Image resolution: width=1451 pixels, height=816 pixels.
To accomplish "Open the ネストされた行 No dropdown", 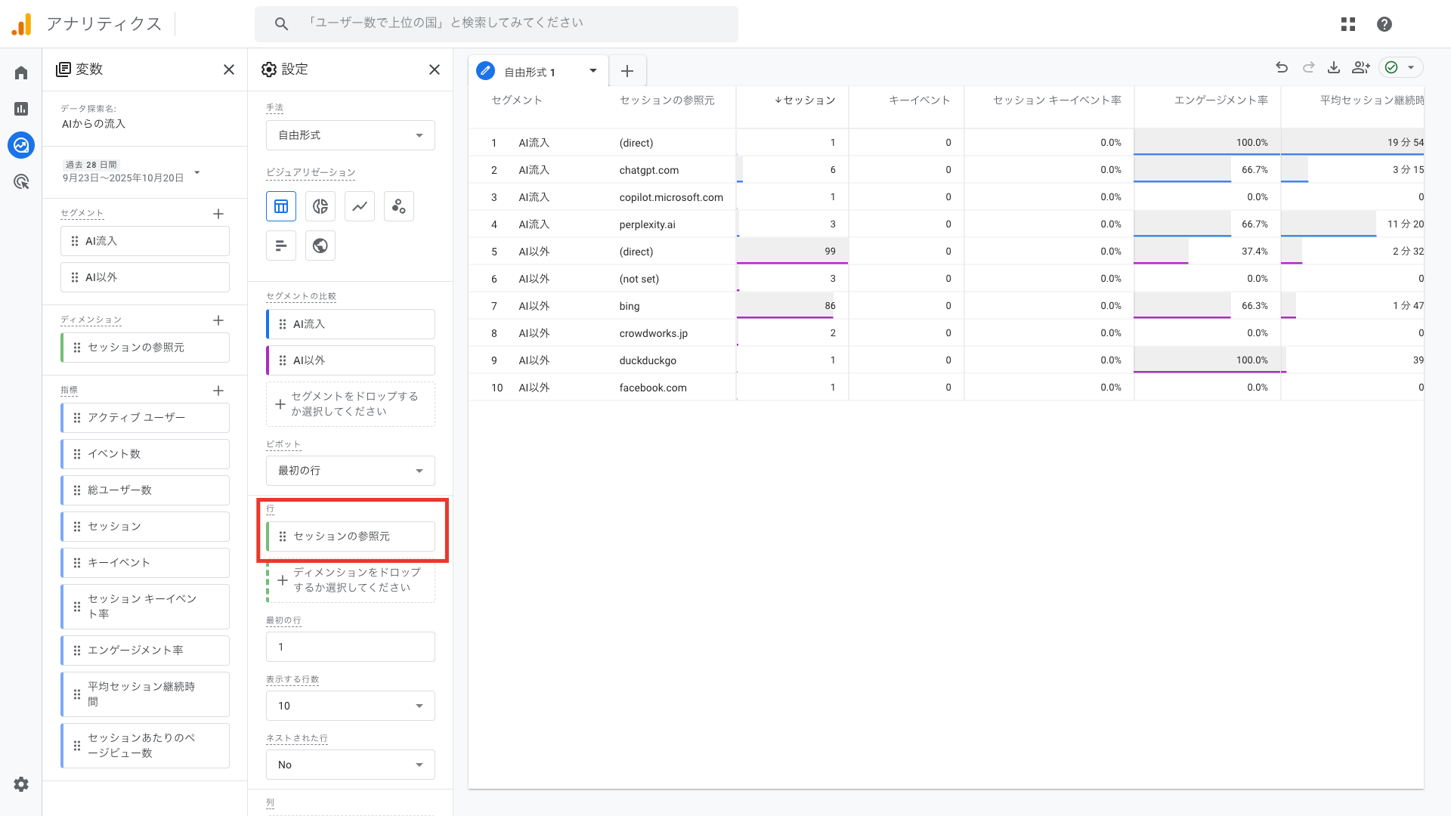I will [350, 765].
